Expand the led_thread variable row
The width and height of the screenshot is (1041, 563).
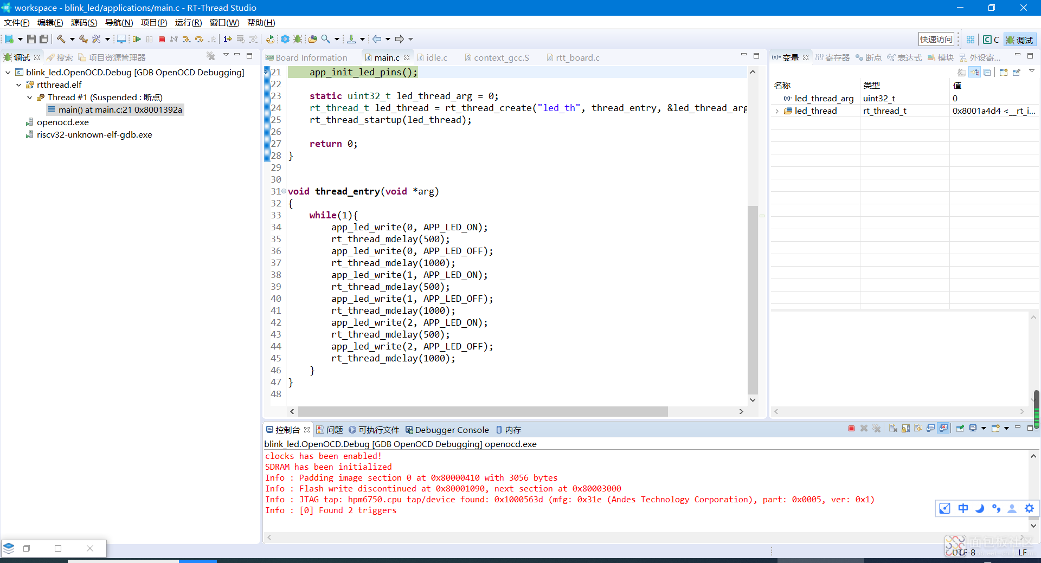(x=777, y=111)
